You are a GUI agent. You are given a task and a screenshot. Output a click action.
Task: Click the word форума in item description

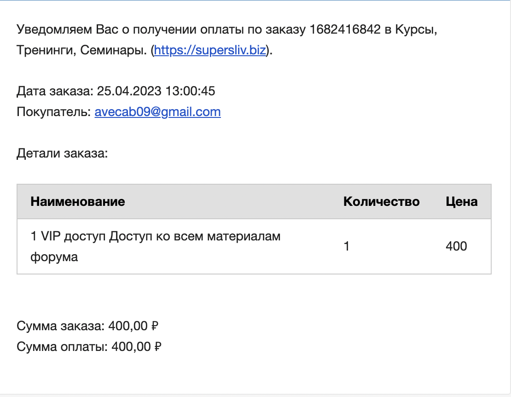(54, 257)
